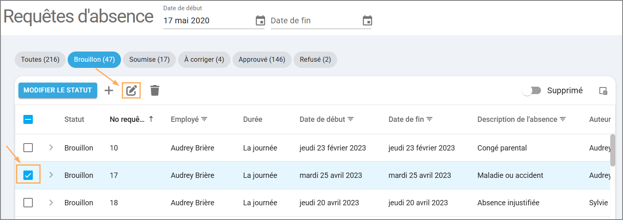Sort by request number arrow
Image resolution: width=623 pixels, height=220 pixels.
click(x=151, y=119)
